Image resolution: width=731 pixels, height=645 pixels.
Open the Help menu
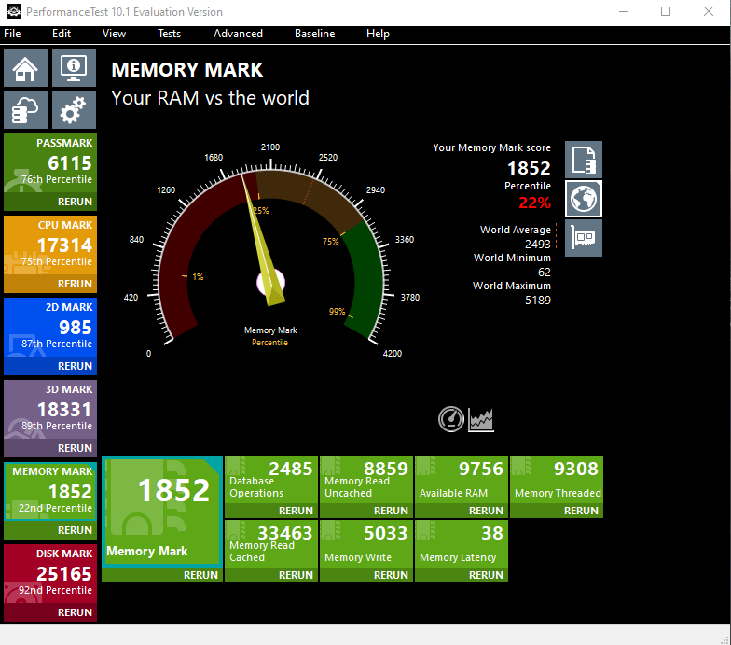coord(378,34)
